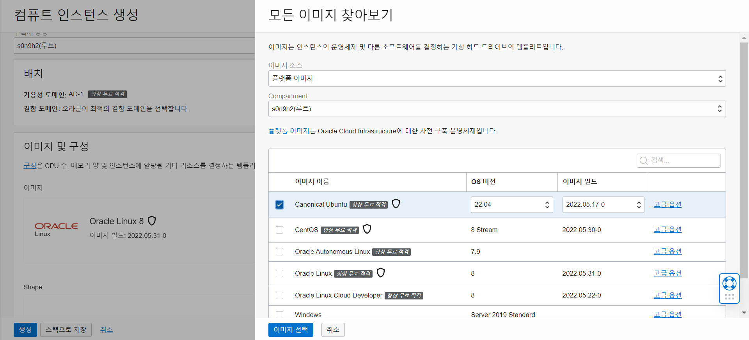Click the shield icon beside Oracle Linux 8
The height and width of the screenshot is (340, 749).
(x=152, y=221)
